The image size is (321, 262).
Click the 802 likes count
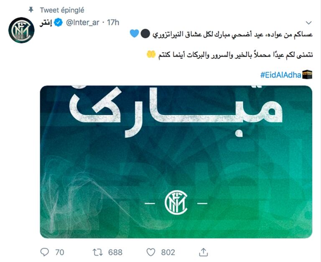pos(168,252)
